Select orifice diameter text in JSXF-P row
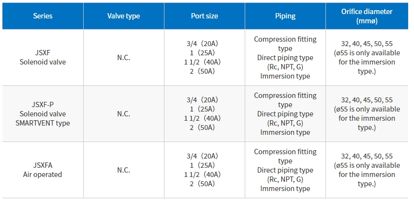Image resolution: width=414 pixels, height=208 pixels. 367,114
